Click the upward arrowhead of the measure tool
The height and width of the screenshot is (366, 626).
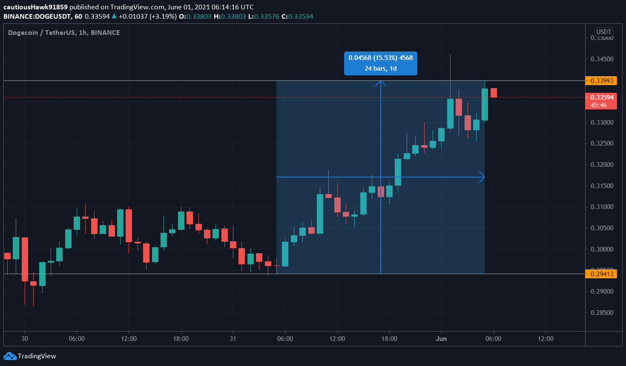[x=380, y=83]
